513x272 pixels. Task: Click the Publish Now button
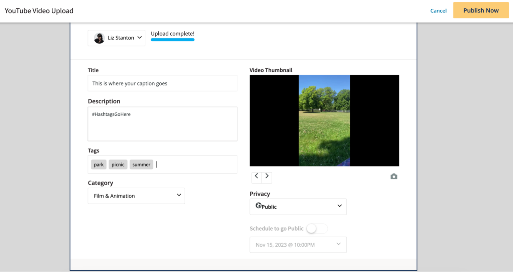pos(481,10)
